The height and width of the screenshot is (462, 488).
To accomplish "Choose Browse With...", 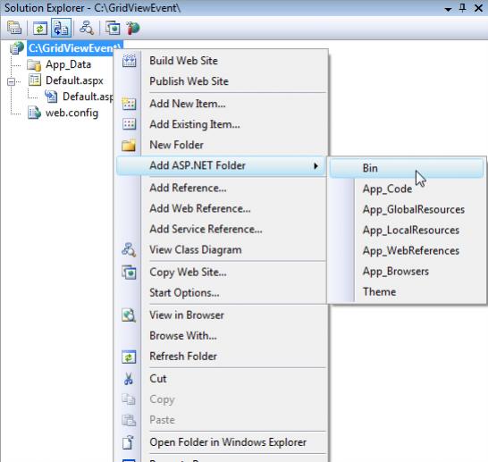I will point(183,336).
